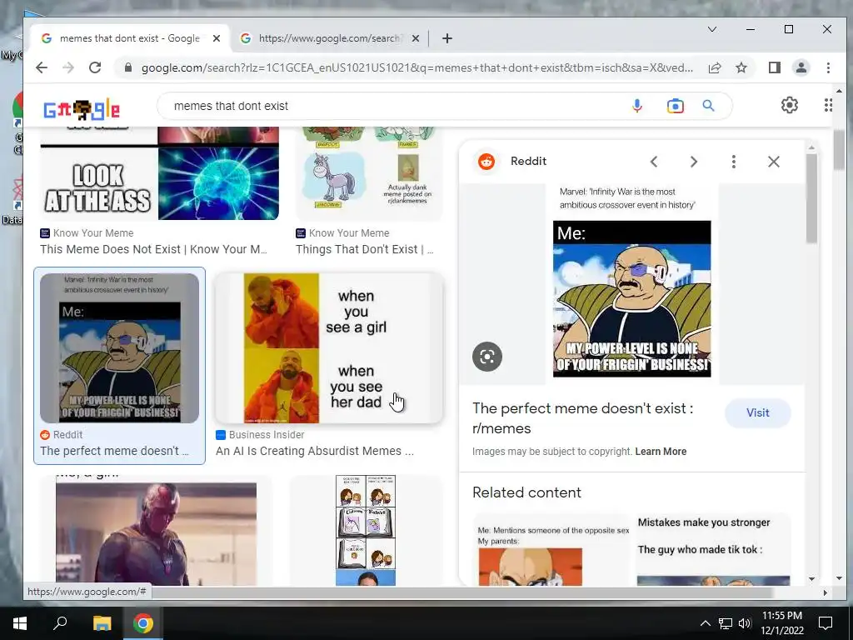Open the Chrome profile avatar
Screen dimensions: 853x640
tap(801, 67)
